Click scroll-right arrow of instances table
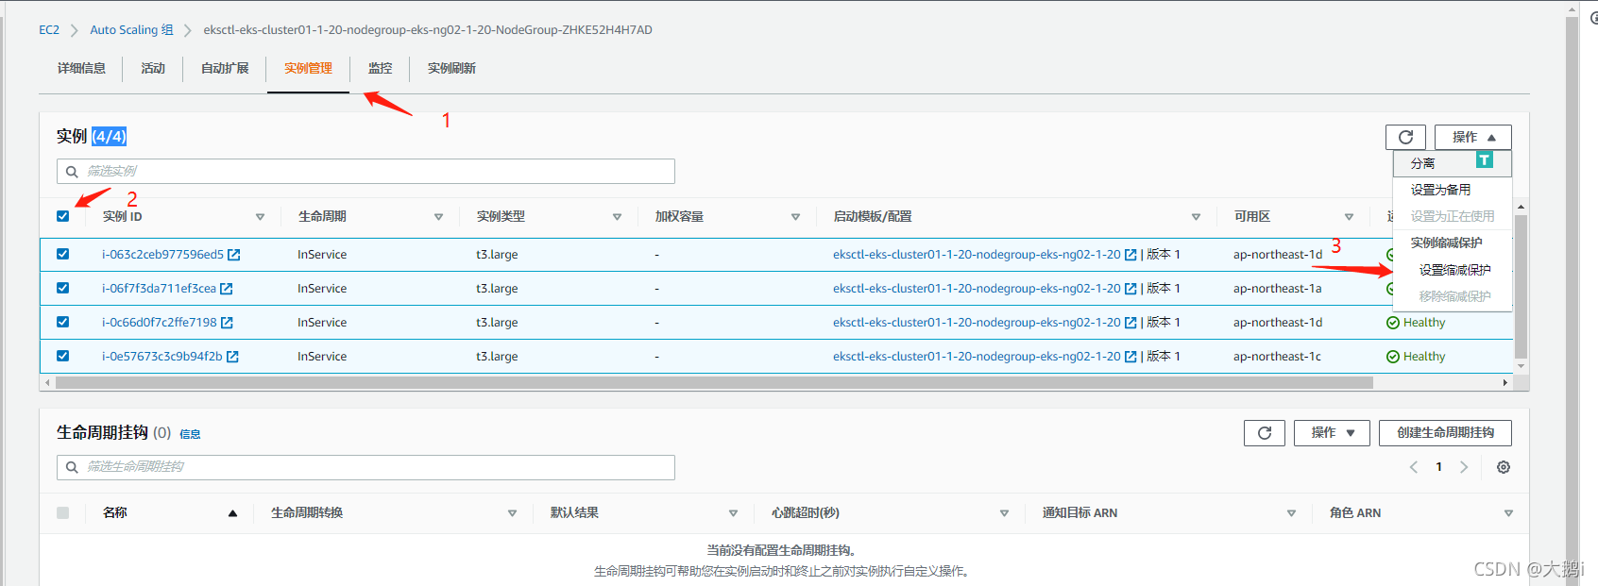The width and height of the screenshot is (1598, 586). [x=1505, y=383]
